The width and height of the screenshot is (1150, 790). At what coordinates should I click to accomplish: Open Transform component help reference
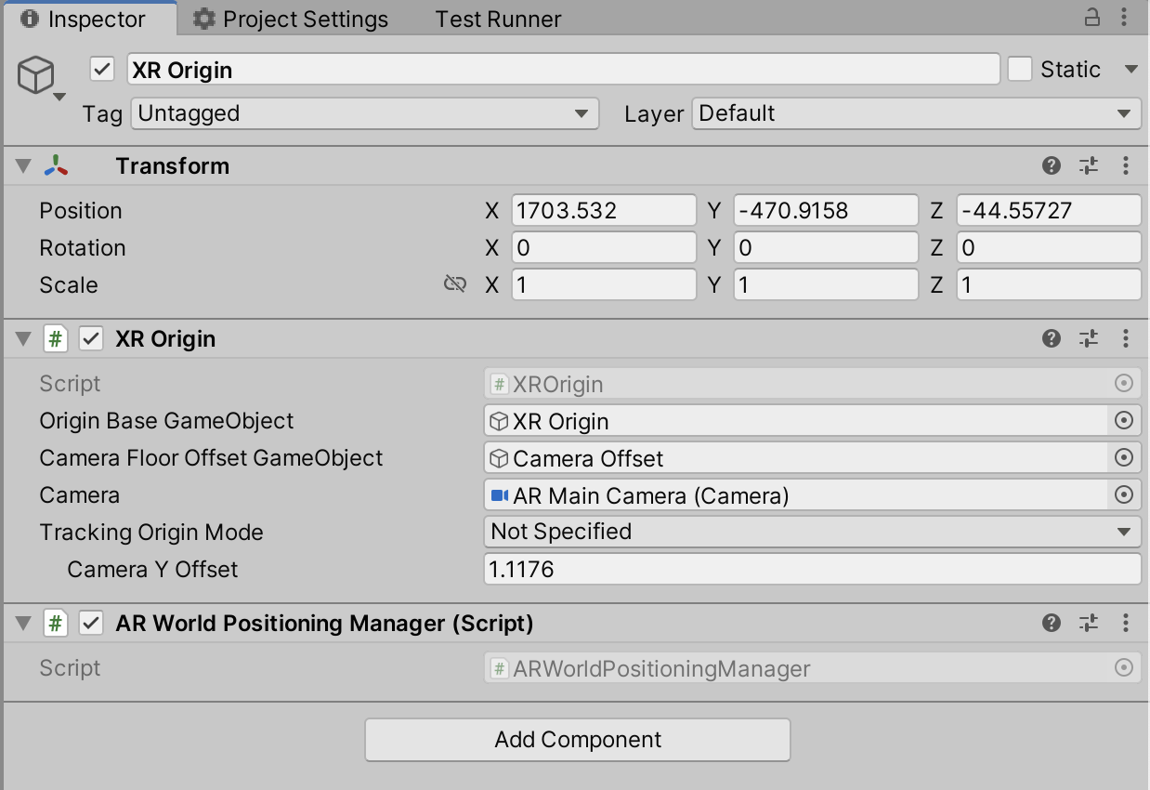click(x=1052, y=165)
